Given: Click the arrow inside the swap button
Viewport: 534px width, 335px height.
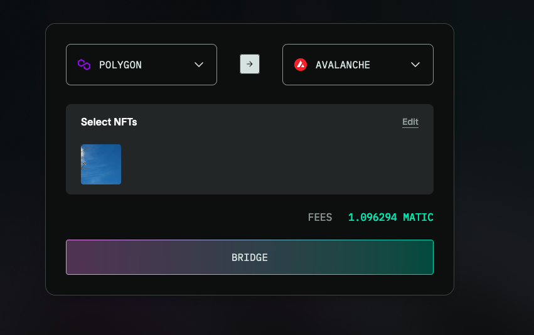Looking at the screenshot, I should point(250,64).
